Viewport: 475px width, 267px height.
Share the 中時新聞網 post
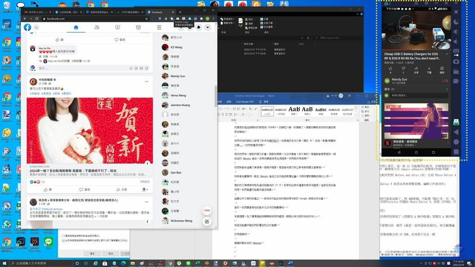coord(122,190)
